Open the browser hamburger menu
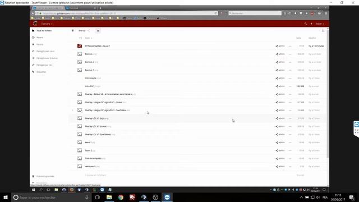This screenshot has height=202, width=359. tap(326, 13)
